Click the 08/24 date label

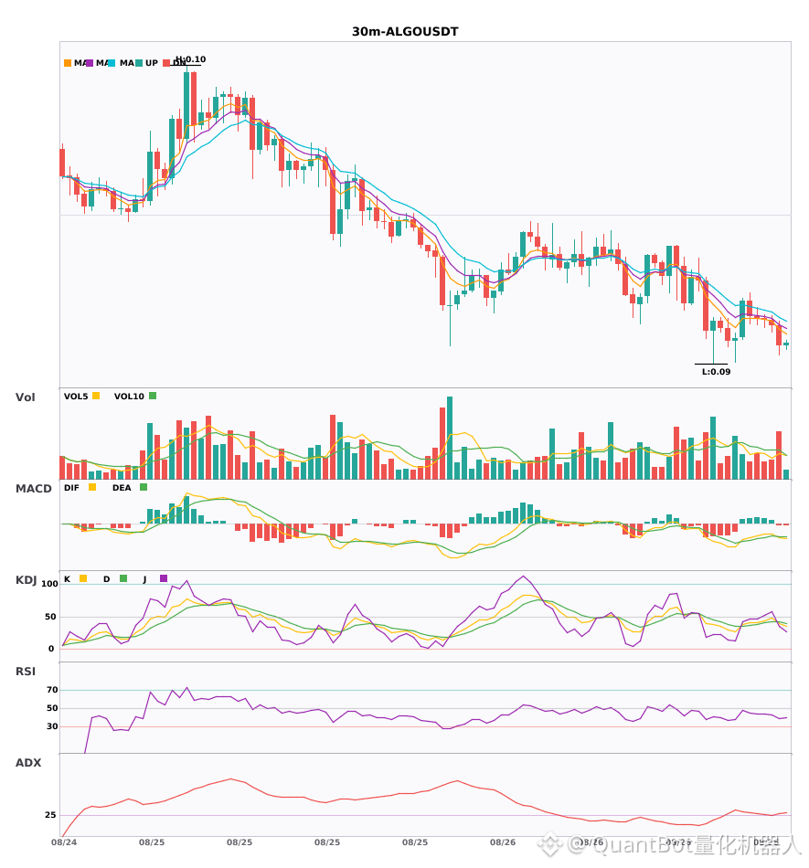point(64,842)
